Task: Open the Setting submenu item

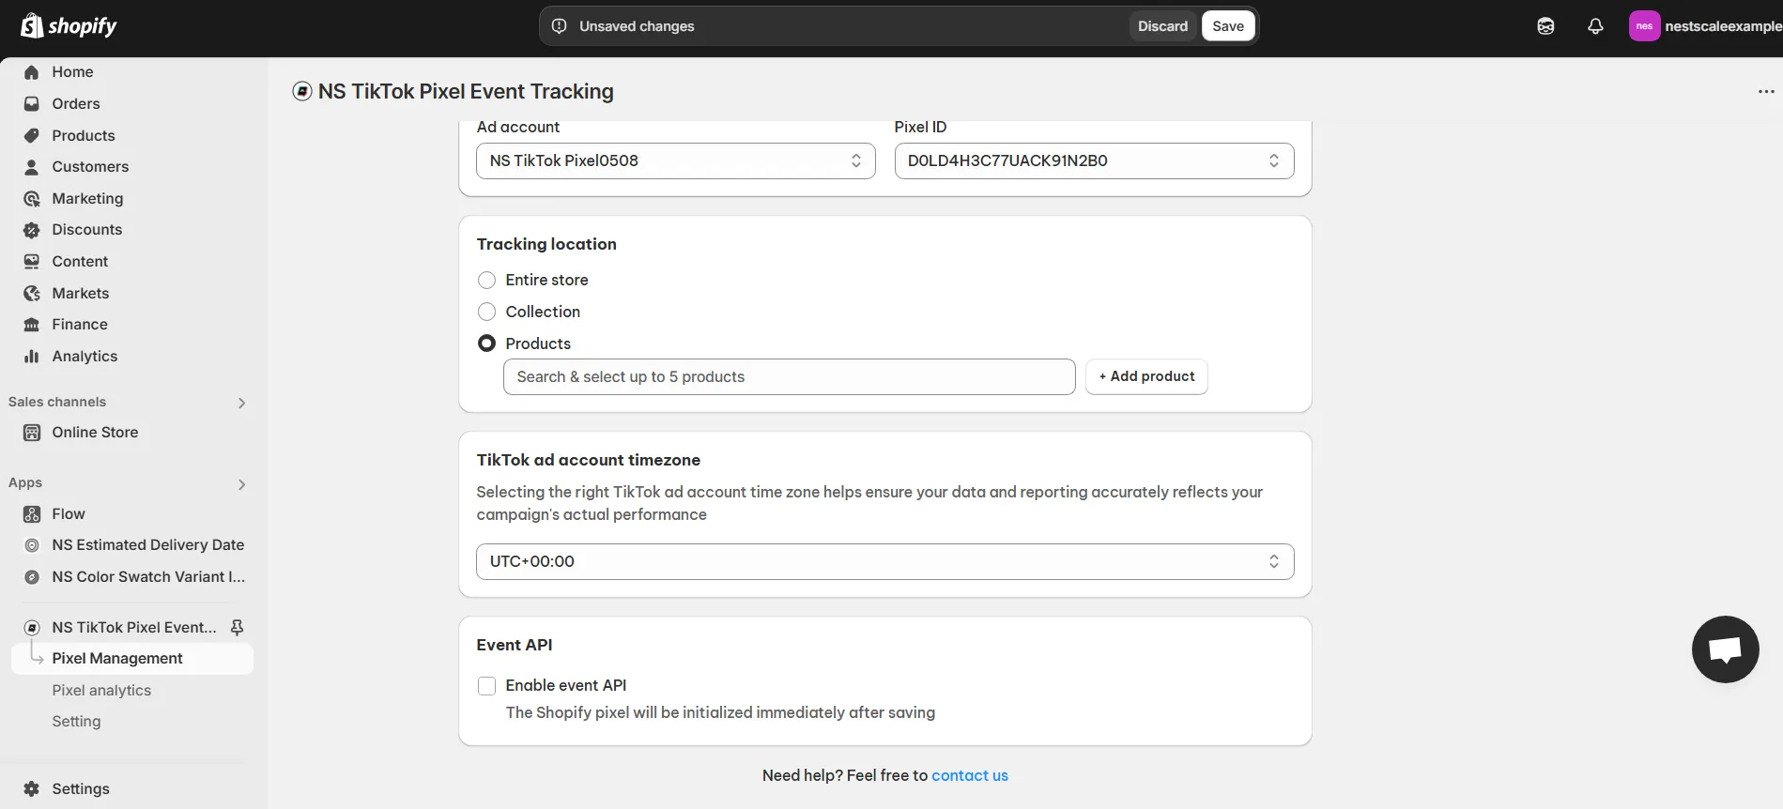Action: (x=76, y=722)
